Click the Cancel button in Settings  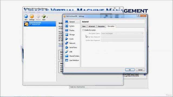pos(140,70)
